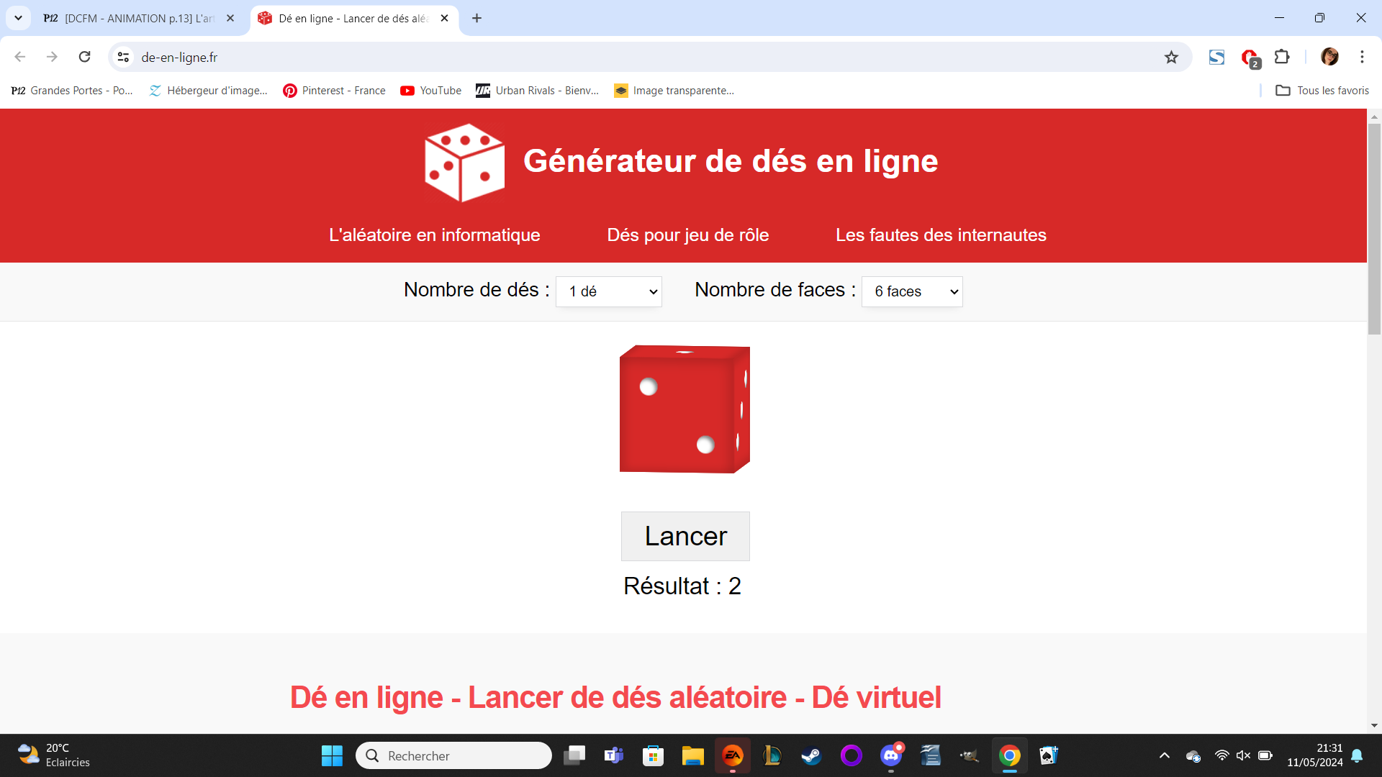This screenshot has height=777, width=1382.
Task: Open Discord from the taskbar
Action: (891, 755)
